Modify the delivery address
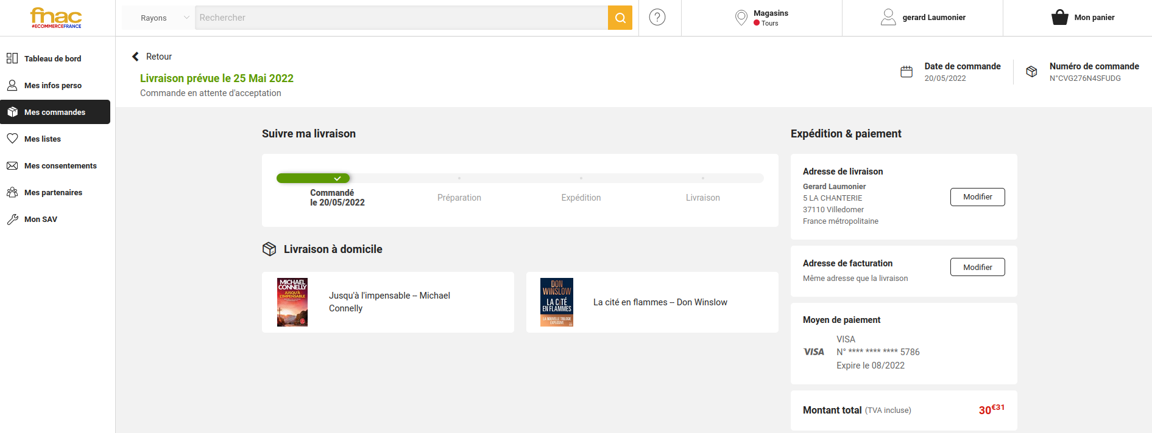The image size is (1152, 433). coord(977,197)
